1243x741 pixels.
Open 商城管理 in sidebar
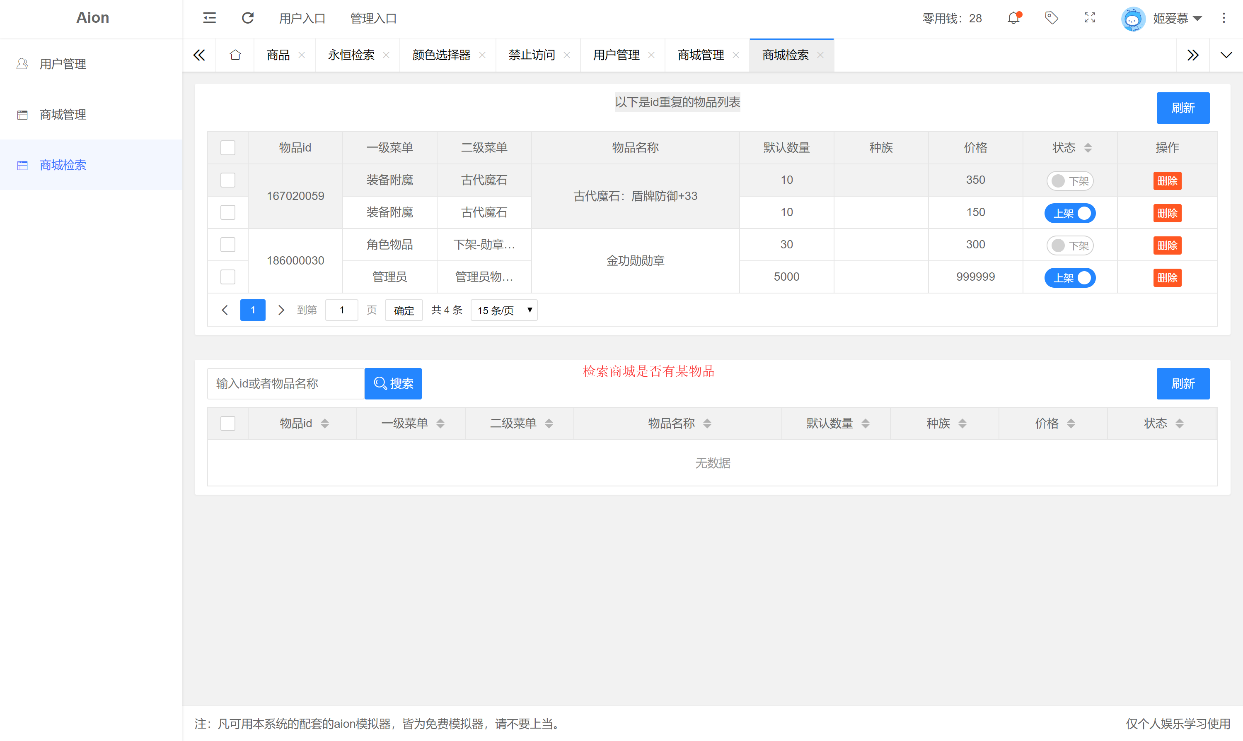(91, 114)
